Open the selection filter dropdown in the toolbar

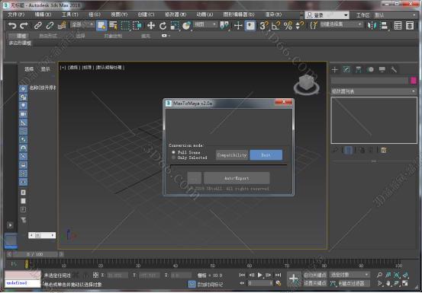click(x=82, y=24)
